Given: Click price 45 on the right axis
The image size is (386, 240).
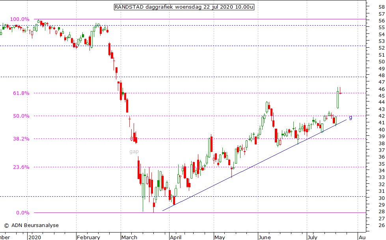Looking at the screenshot, I should click(x=382, y=96).
